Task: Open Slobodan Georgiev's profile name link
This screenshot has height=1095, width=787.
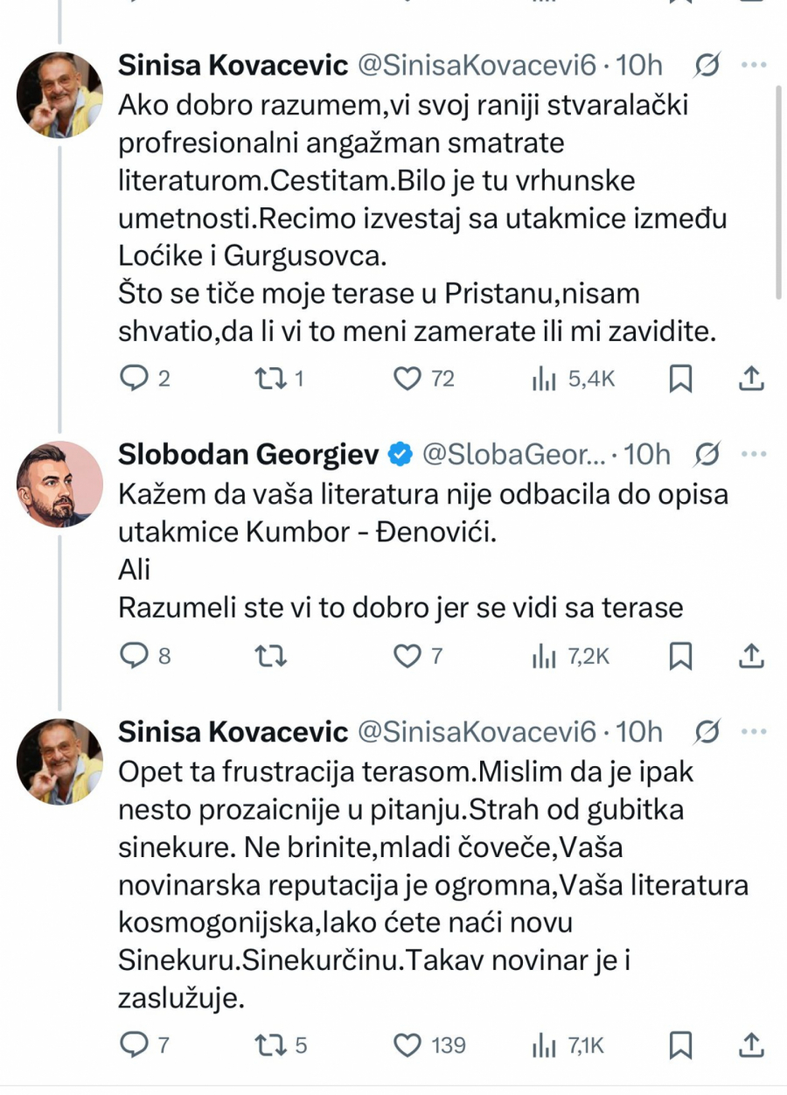Action: [x=248, y=455]
